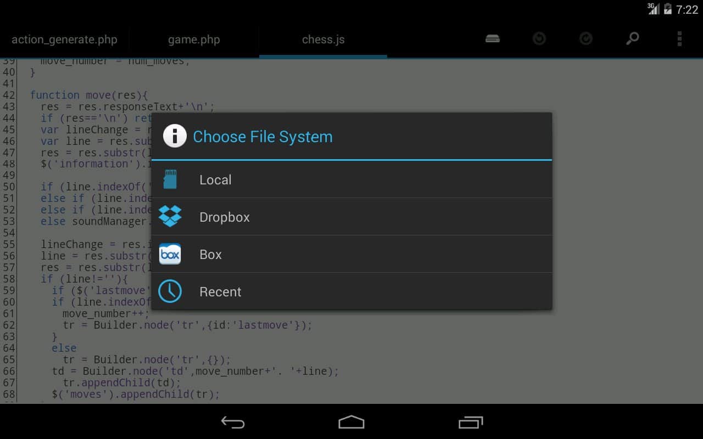Tap the Box logo icon
703x439 pixels.
pyautogui.click(x=170, y=255)
